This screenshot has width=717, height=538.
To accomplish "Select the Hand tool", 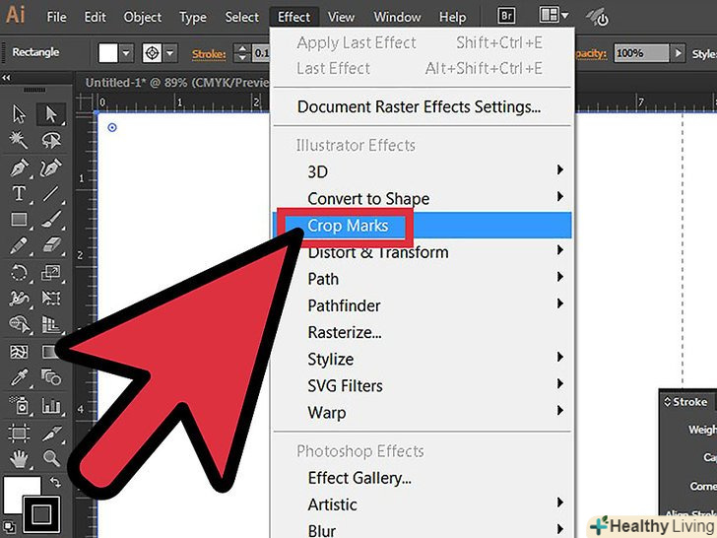I will point(19,458).
